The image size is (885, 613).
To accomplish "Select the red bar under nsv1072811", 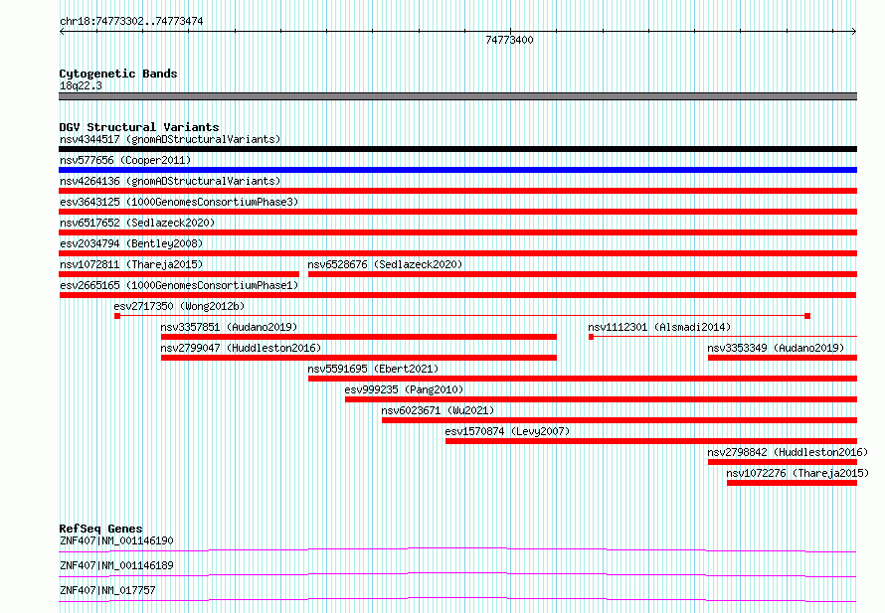I will (179, 274).
